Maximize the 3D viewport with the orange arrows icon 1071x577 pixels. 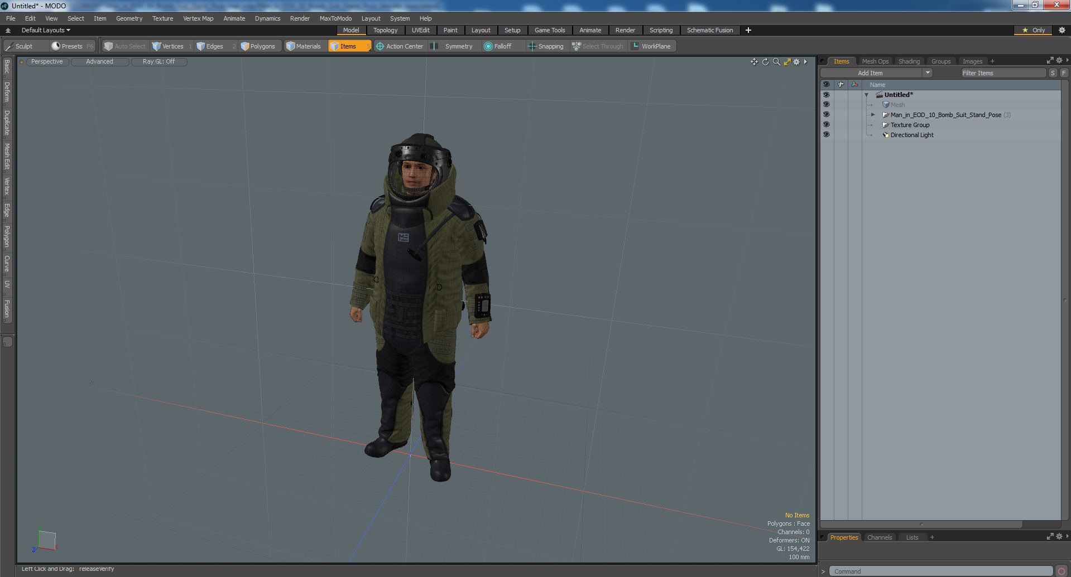tap(787, 62)
